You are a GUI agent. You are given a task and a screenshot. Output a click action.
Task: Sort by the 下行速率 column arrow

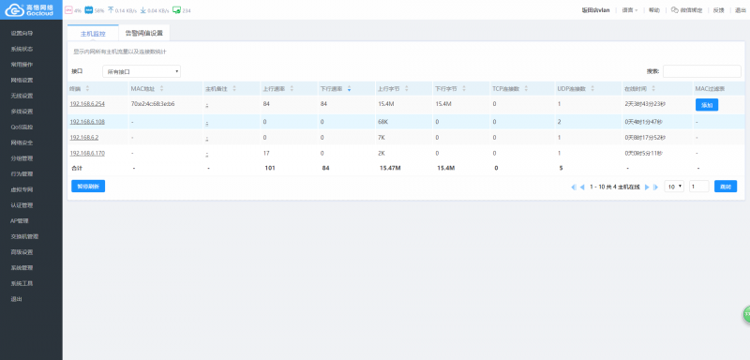[x=349, y=89]
